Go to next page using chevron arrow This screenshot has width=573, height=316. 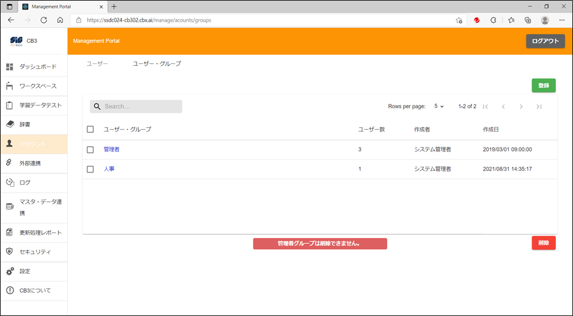pyautogui.click(x=521, y=106)
